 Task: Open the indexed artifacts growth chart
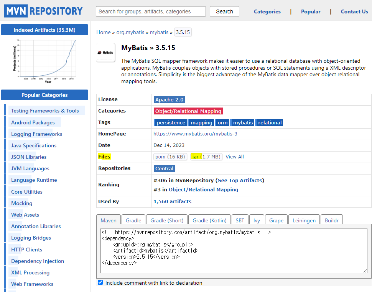click(44, 62)
